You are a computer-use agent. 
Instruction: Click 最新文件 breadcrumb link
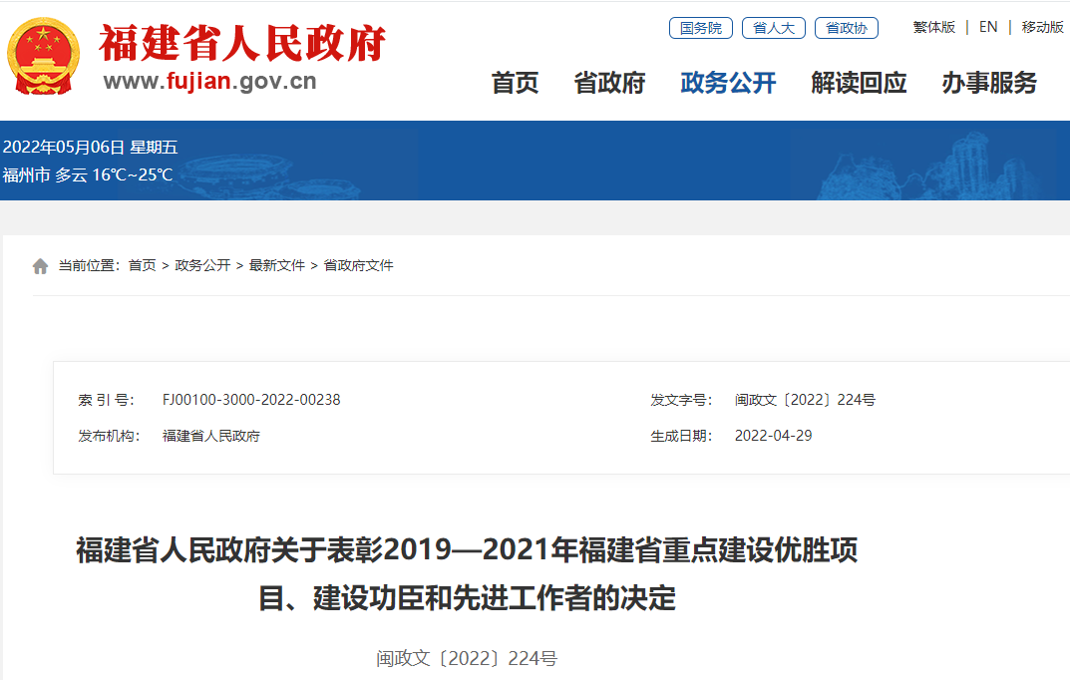[x=276, y=265]
